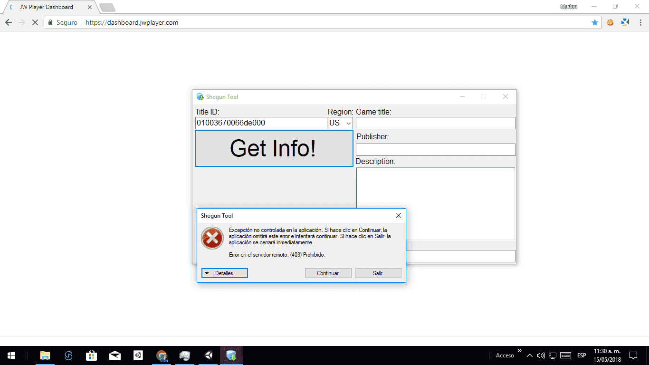Show hidden system tray icons
Image resolution: width=649 pixels, height=365 pixels.
coord(530,355)
